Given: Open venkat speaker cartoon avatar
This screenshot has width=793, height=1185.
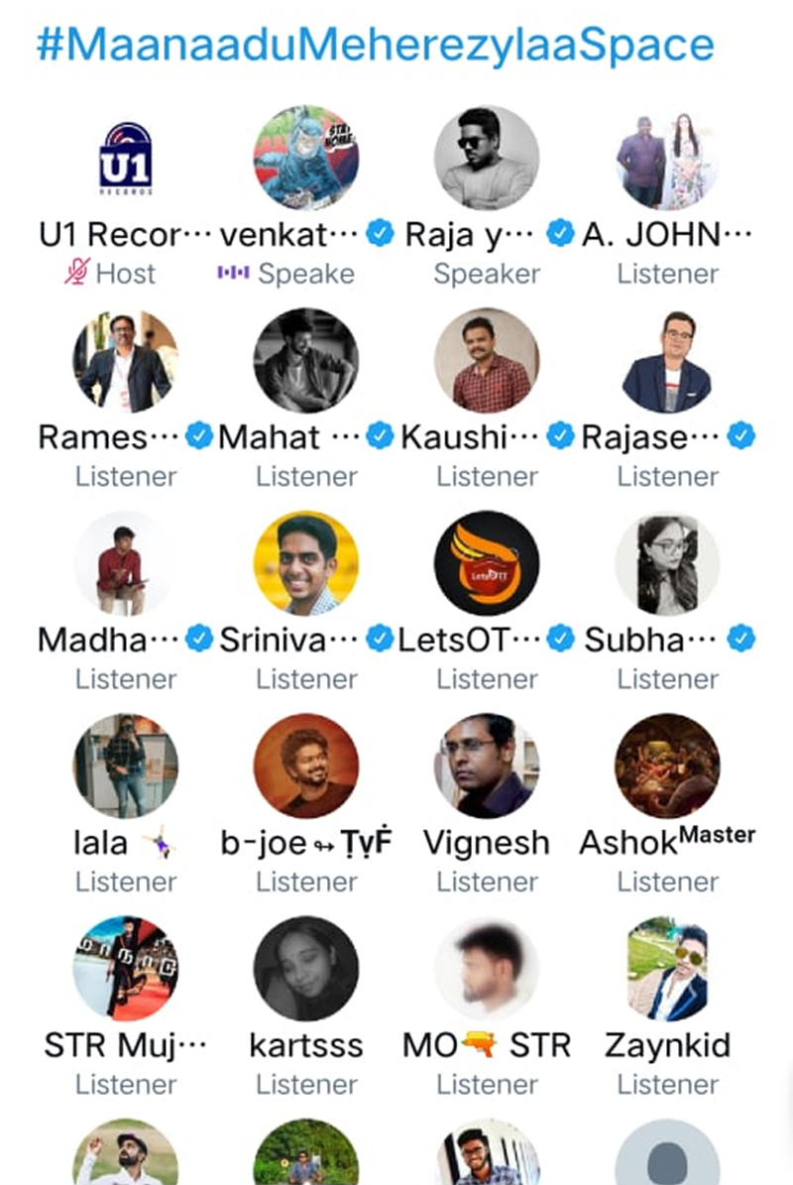Looking at the screenshot, I should click(x=306, y=158).
